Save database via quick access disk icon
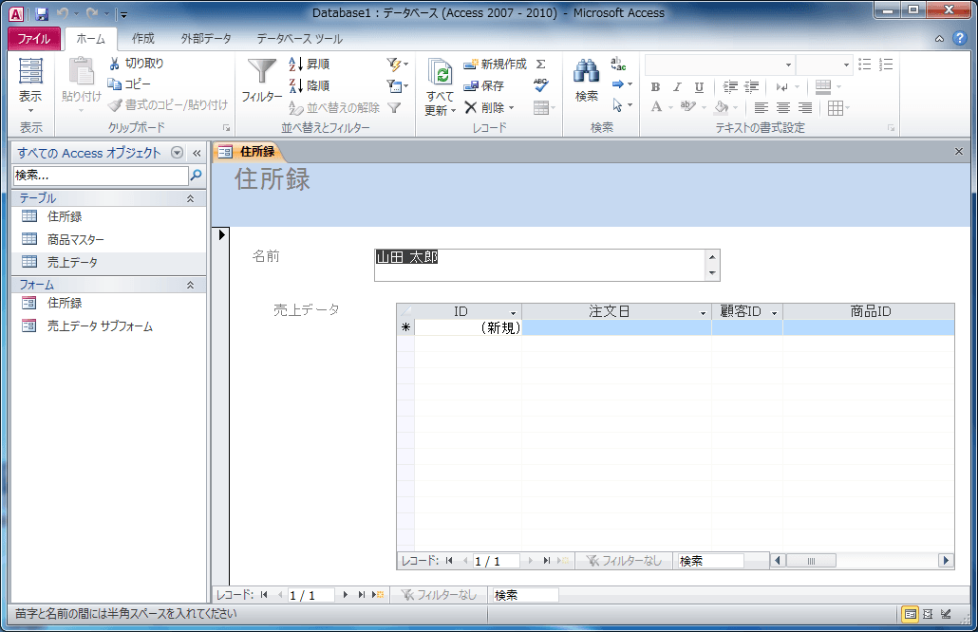Screen dimensions: 978x632 point(41,13)
